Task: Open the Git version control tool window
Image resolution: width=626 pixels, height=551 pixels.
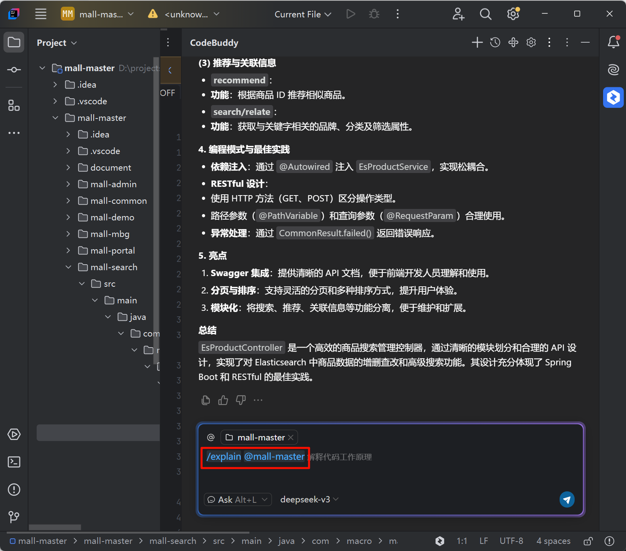Action: [x=14, y=517]
